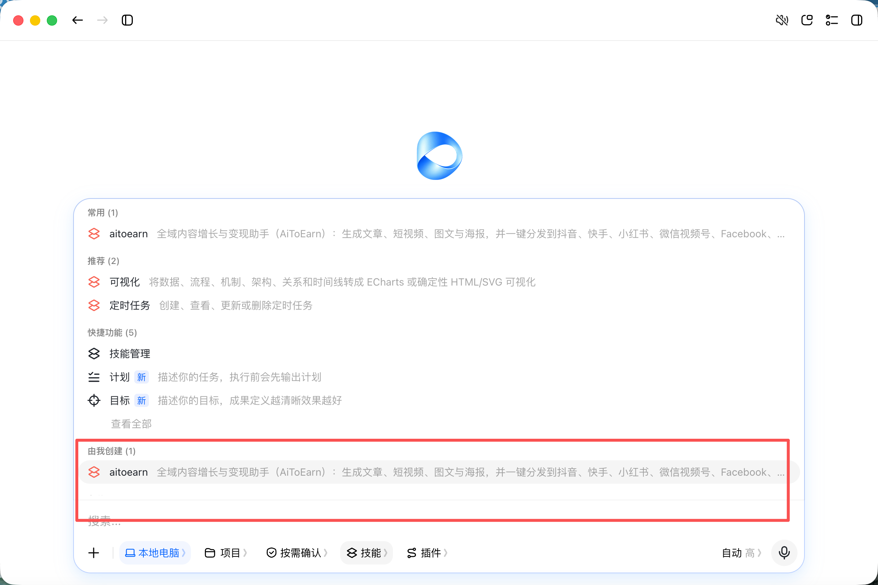Click the 可视化 red layers icon
This screenshot has width=878, height=585.
pyautogui.click(x=94, y=282)
